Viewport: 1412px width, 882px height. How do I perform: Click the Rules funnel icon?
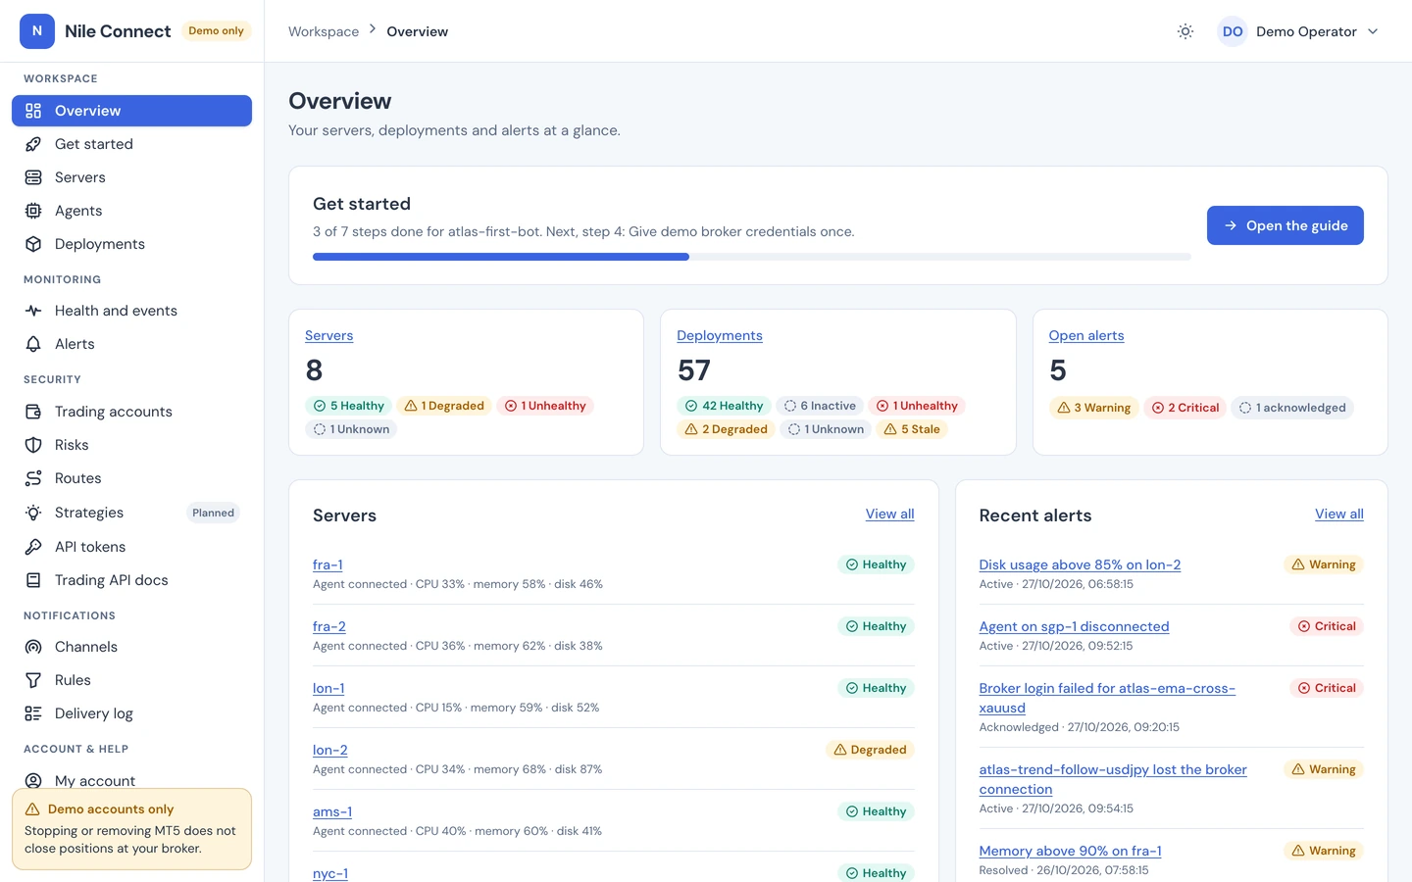click(x=33, y=680)
